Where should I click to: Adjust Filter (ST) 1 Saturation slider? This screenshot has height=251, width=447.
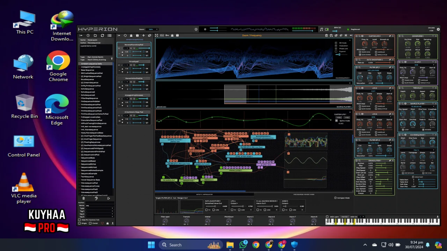point(384,83)
